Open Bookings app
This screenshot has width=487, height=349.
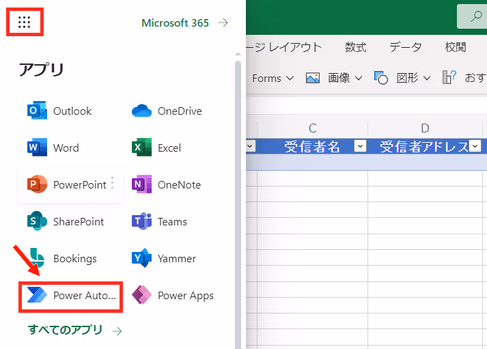[62, 258]
